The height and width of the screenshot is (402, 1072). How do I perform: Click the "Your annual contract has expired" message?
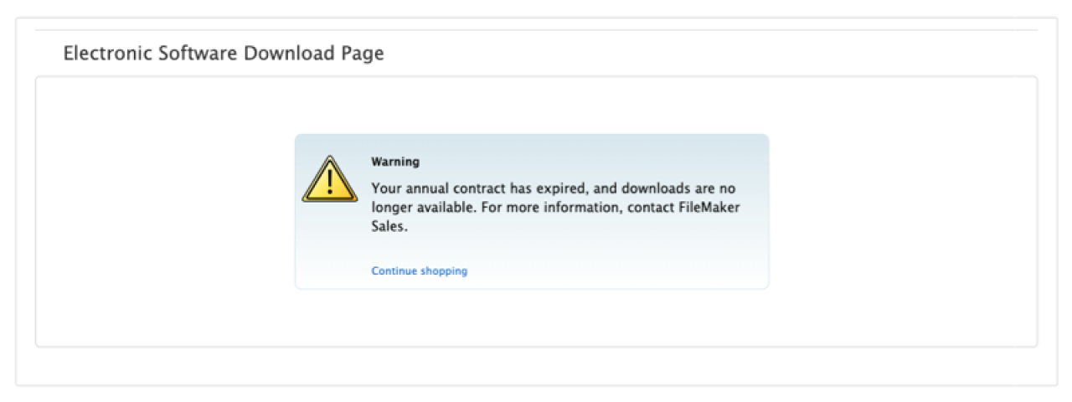[555, 208]
